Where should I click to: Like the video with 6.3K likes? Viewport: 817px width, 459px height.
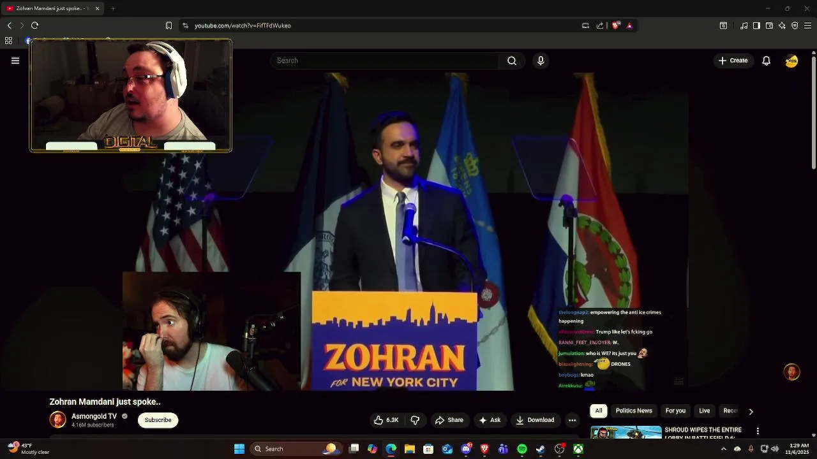[386, 420]
